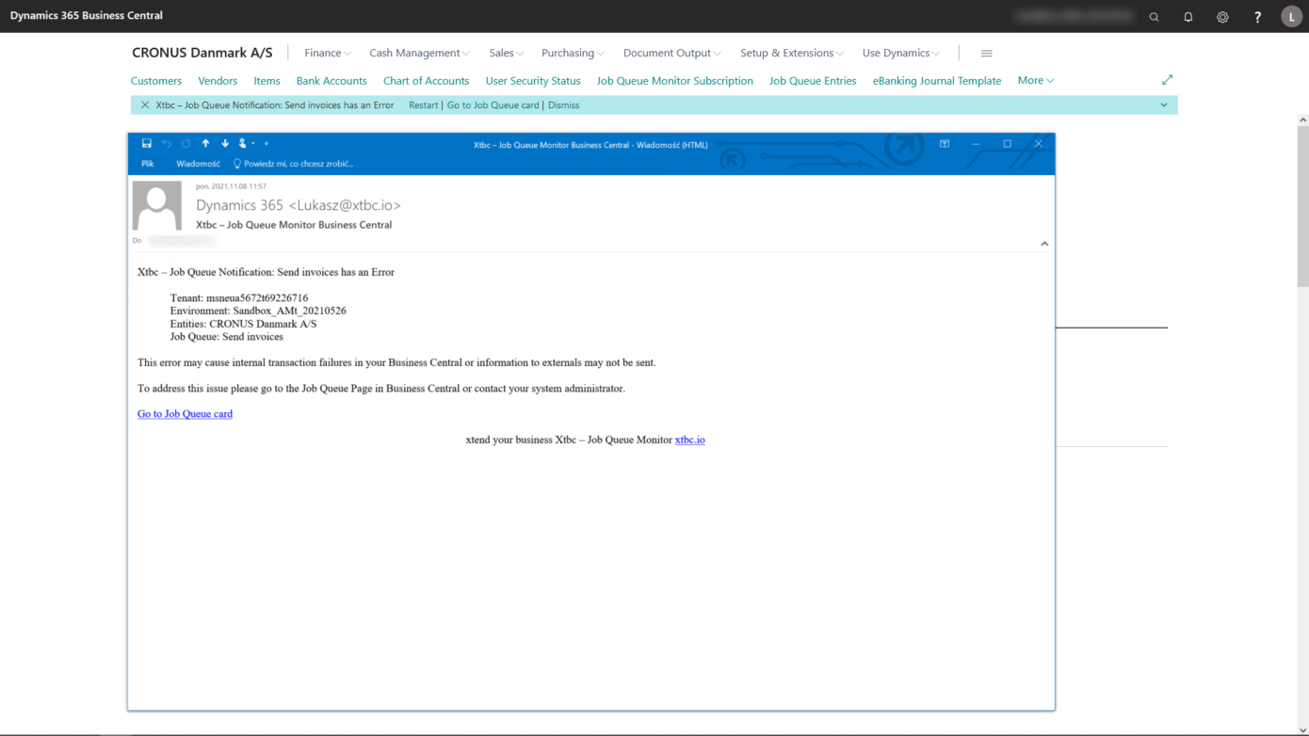Go to the previous item using the up arrow icon
Screen dimensions: 1309x736
tap(205, 143)
